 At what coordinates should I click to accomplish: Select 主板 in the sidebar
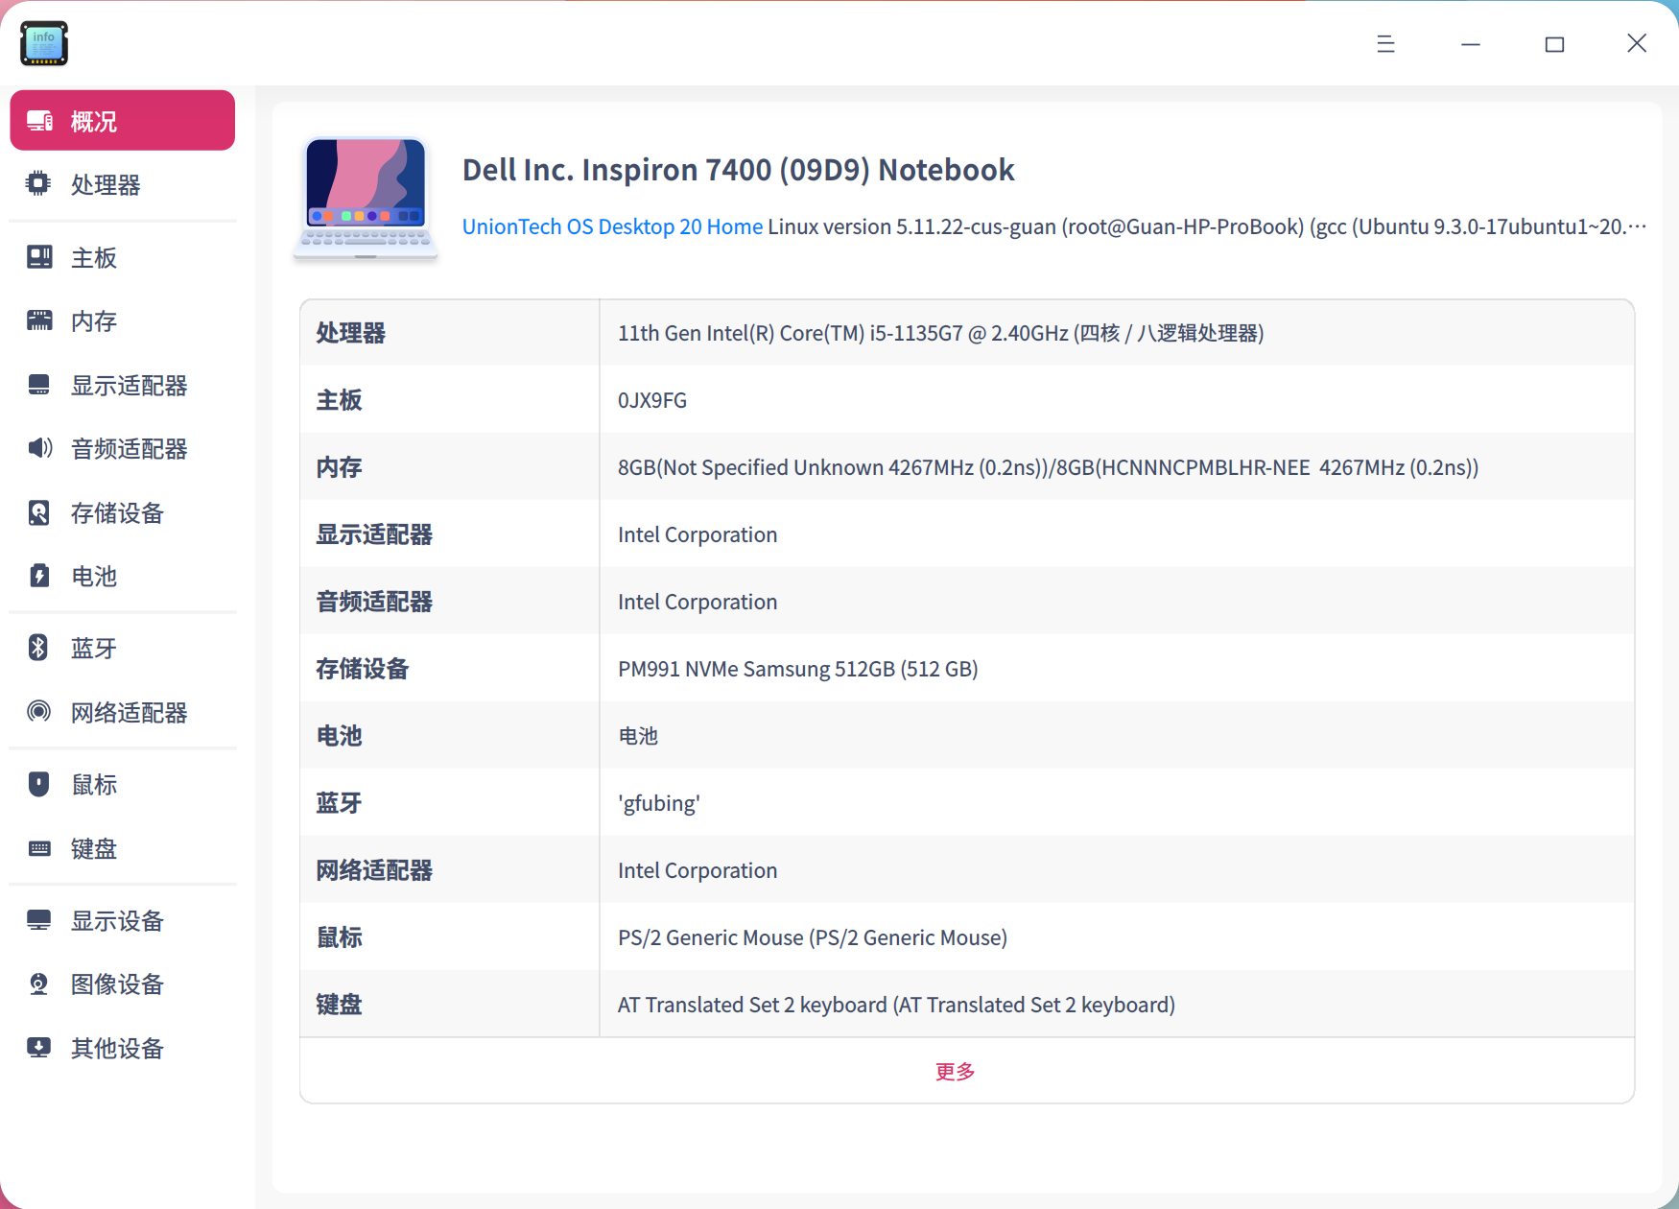pyautogui.click(x=123, y=257)
